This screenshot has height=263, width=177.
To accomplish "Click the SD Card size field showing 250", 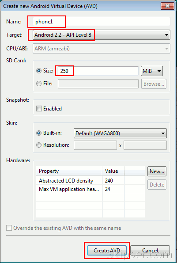I will (x=98, y=71).
